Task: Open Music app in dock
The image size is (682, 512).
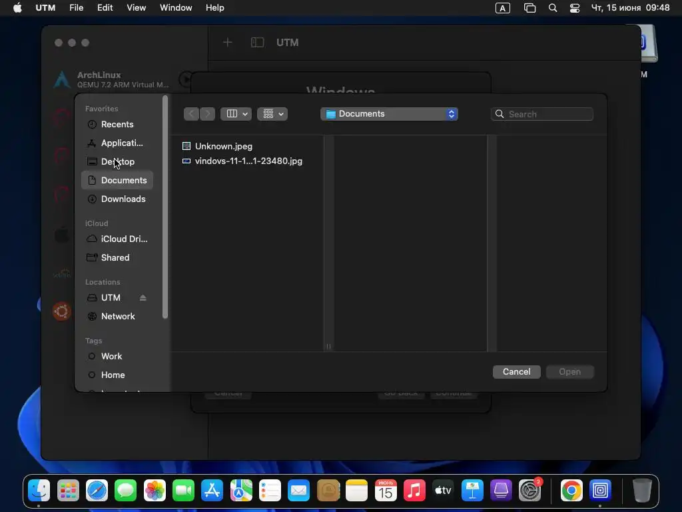Action: [x=414, y=491]
